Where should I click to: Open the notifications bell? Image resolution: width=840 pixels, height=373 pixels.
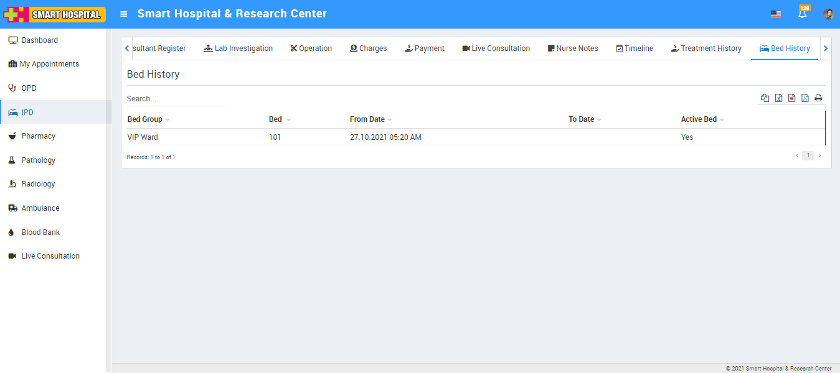[802, 14]
